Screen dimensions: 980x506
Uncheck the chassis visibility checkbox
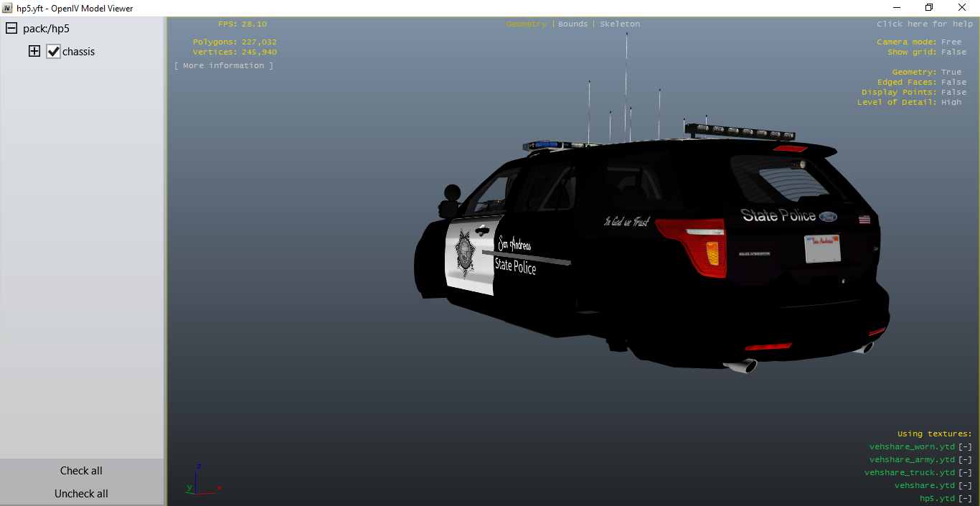(x=53, y=52)
